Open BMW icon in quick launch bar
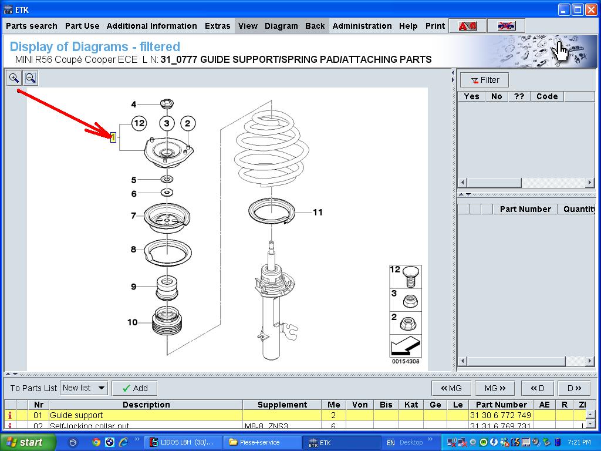This screenshot has width=601, height=451. pyautogui.click(x=110, y=442)
